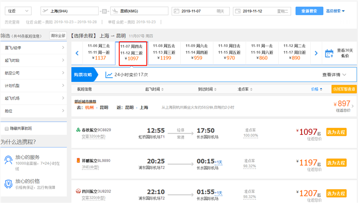Expand 直飞/经停 filter
The width and height of the screenshot is (358, 203).
tap(34, 48)
